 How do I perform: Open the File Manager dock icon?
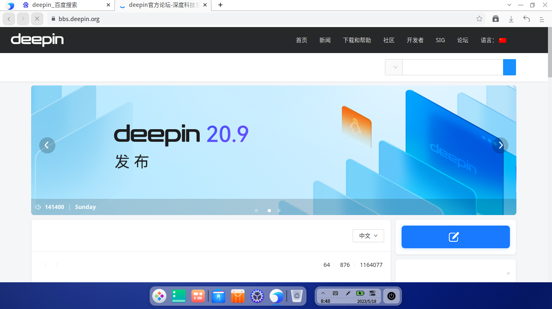coord(218,296)
